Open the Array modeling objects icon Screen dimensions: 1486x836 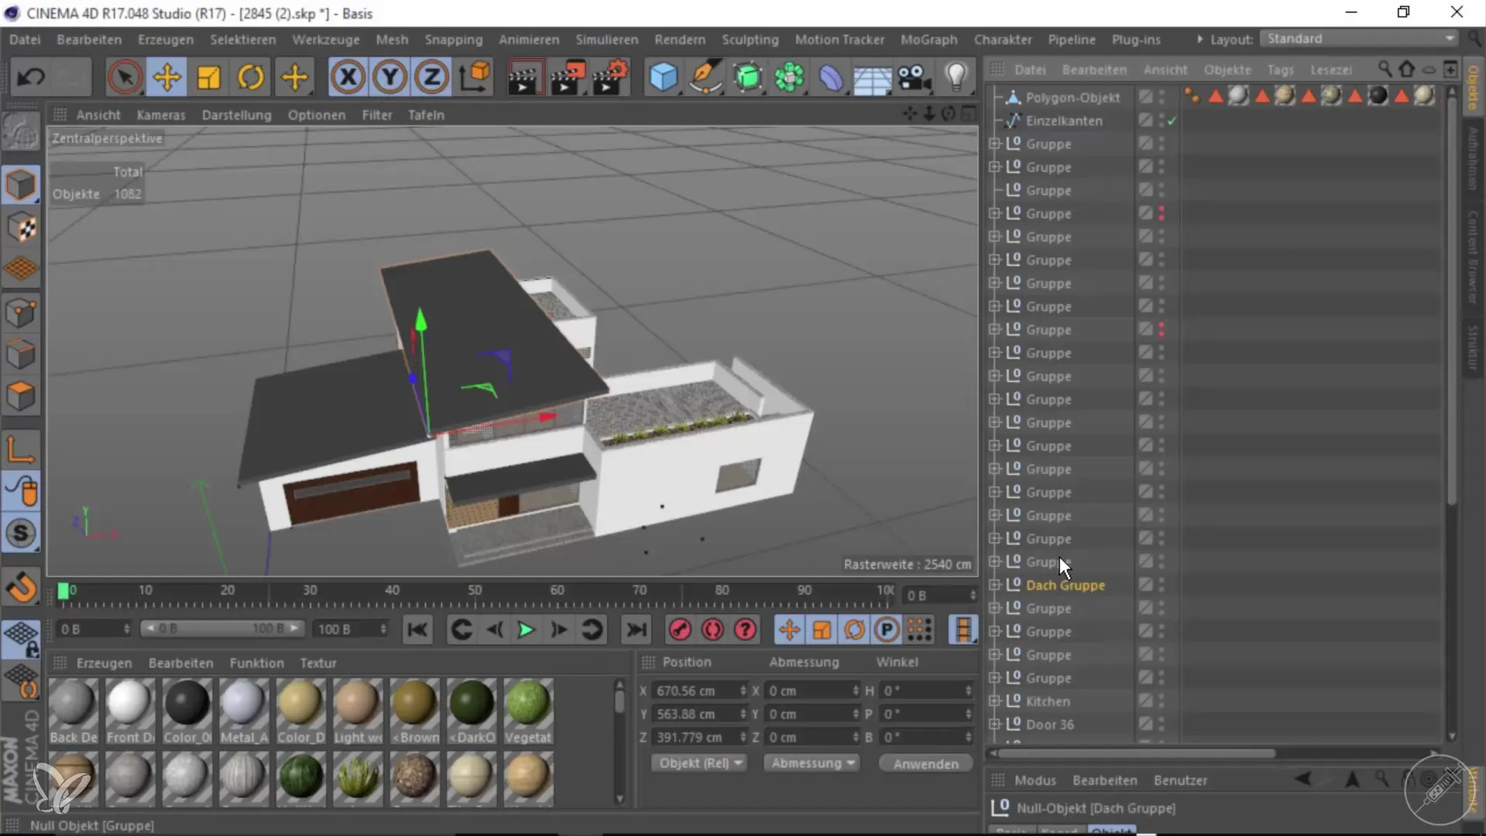point(789,77)
